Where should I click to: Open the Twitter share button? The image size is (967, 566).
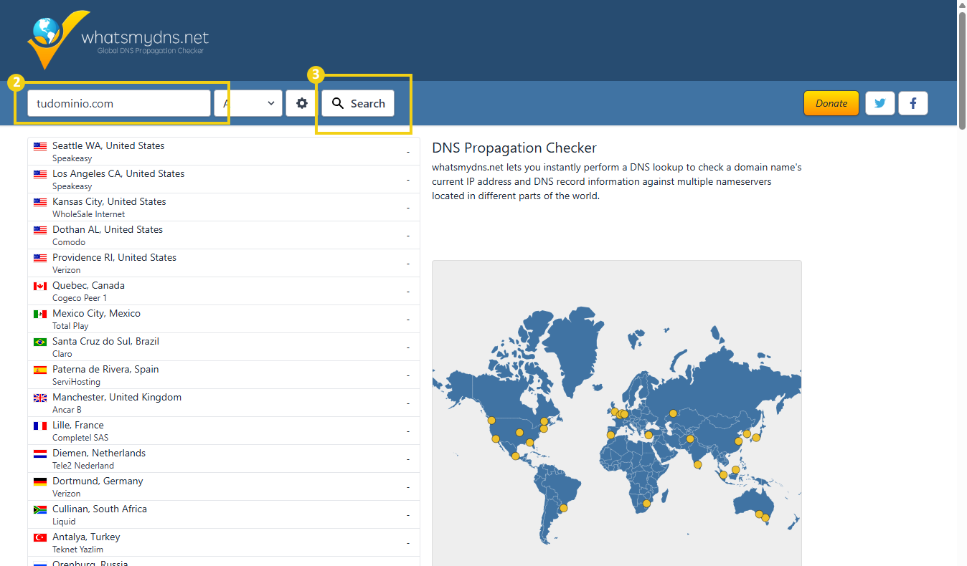(879, 103)
